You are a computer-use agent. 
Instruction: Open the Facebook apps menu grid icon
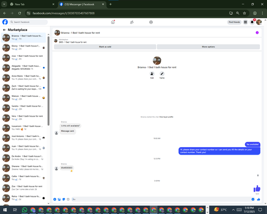click(245, 22)
